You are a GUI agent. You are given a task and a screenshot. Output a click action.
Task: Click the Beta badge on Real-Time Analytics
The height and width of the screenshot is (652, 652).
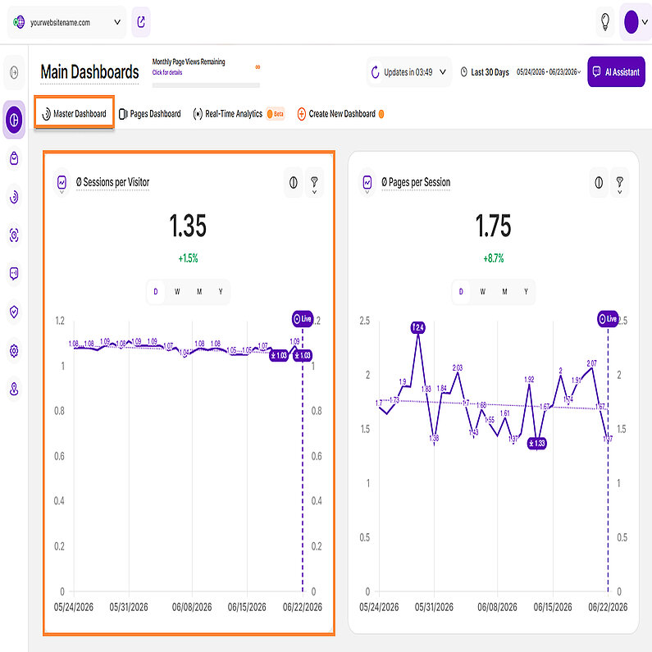pyautogui.click(x=276, y=114)
